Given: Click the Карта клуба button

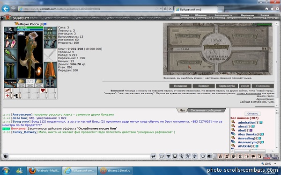Looking at the screenshot, I should click(x=227, y=86).
